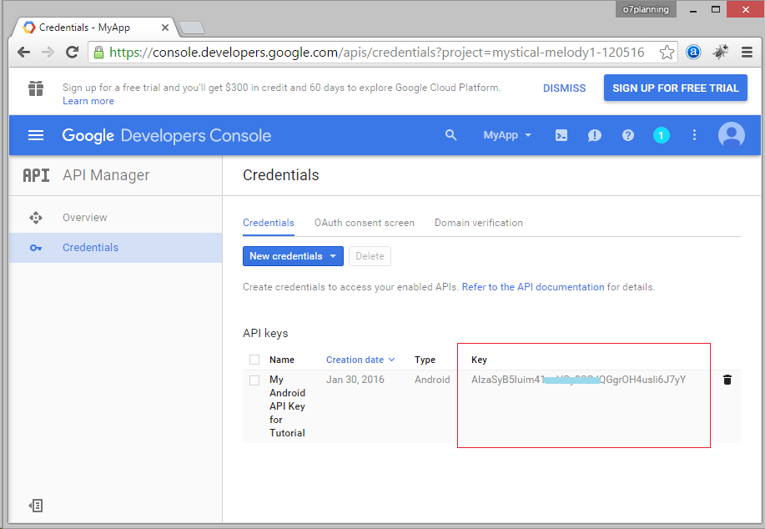
Task: Open the vertical three-dot utilities menu
Action: (694, 135)
